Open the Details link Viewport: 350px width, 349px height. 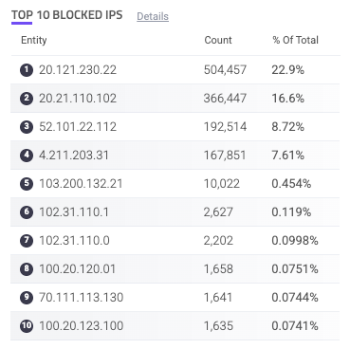[x=153, y=16]
